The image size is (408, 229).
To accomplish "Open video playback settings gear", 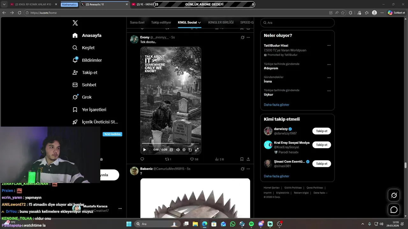I will click(x=184, y=149).
